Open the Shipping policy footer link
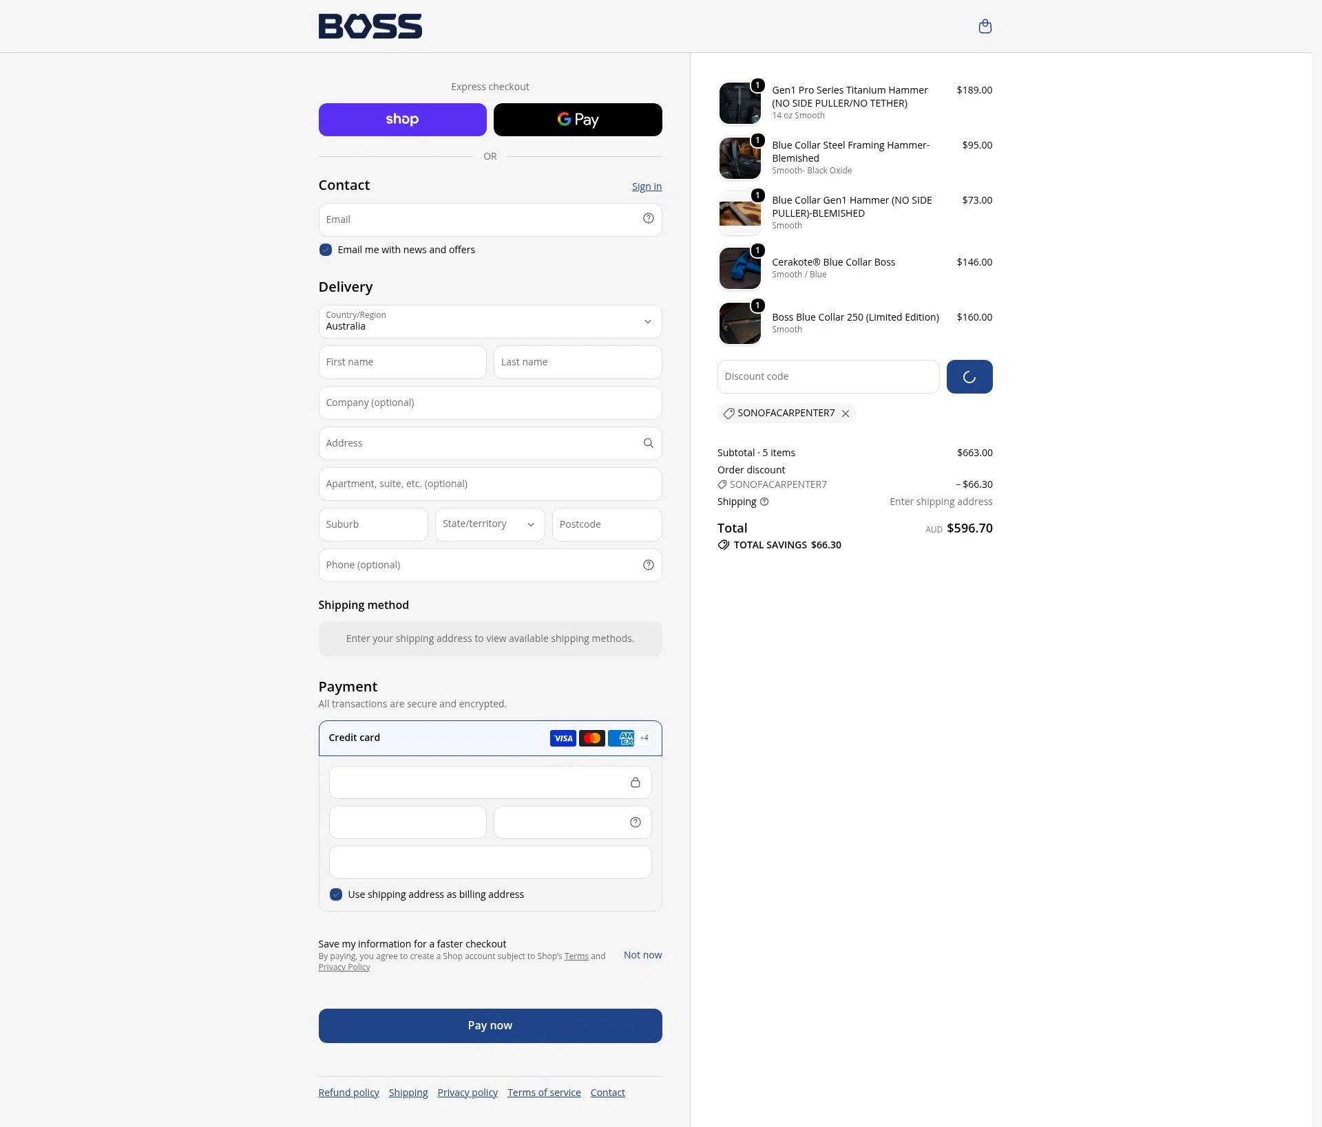Screen dimensions: 1322x1127 coord(408,1093)
